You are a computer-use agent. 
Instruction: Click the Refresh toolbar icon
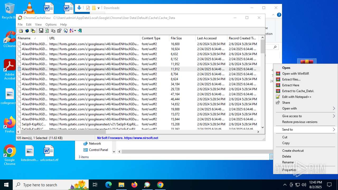coord(47,31)
